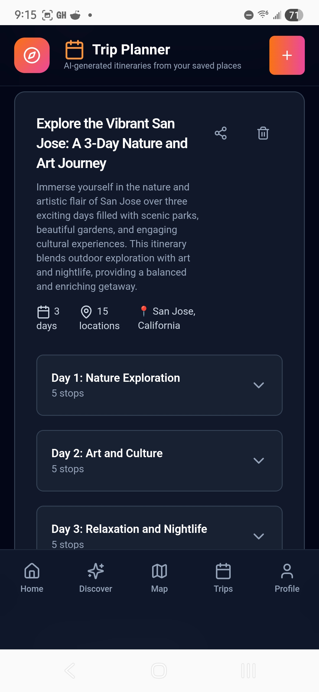Tap the calendar icon next to 3 days
This screenshot has height=692, width=319.
(43, 312)
